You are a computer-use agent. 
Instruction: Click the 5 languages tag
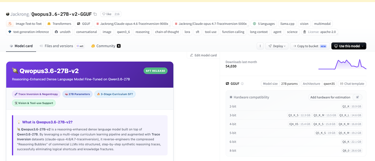click(x=264, y=24)
